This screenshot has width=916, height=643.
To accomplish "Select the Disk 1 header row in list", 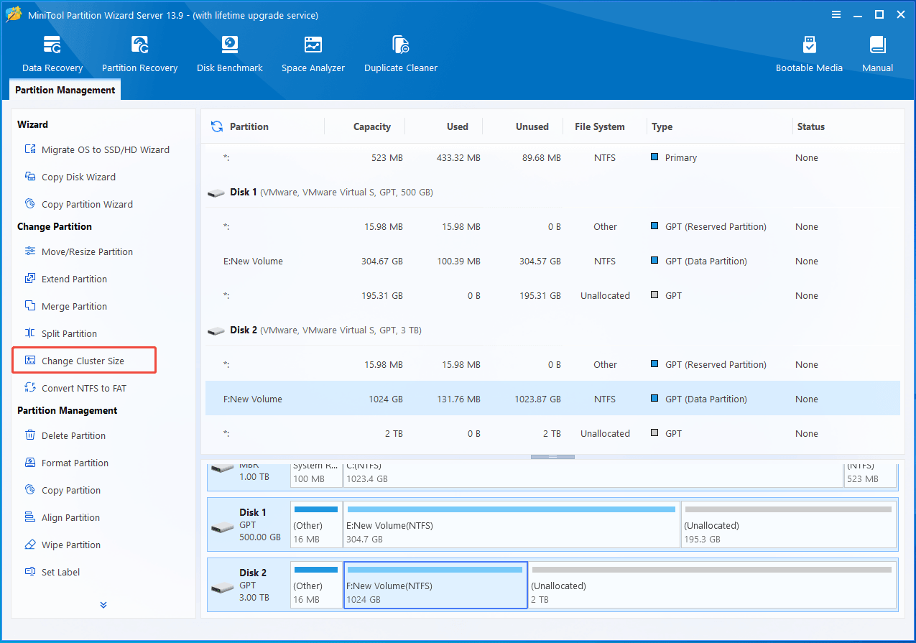I will tap(552, 192).
